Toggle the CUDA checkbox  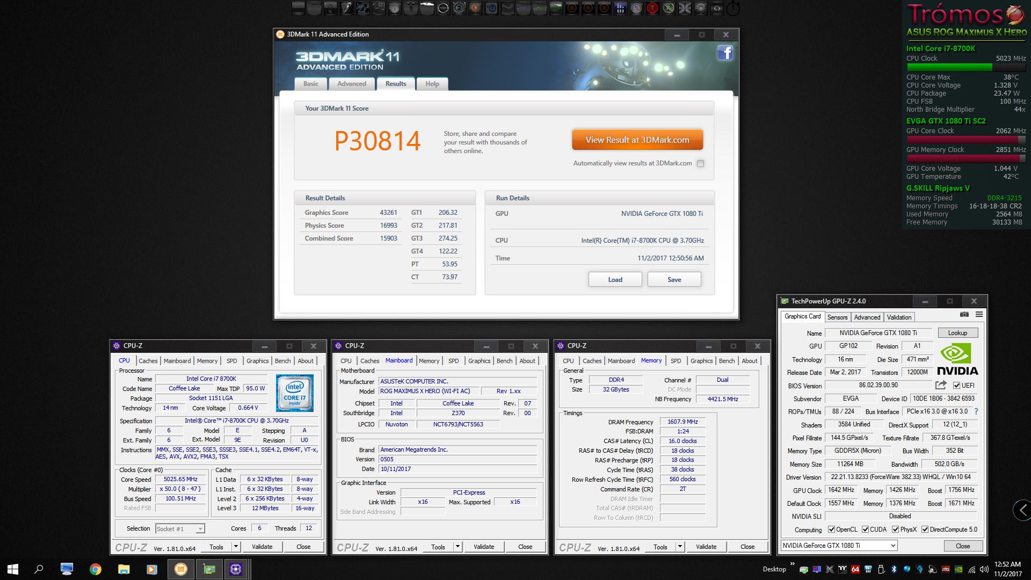(865, 530)
